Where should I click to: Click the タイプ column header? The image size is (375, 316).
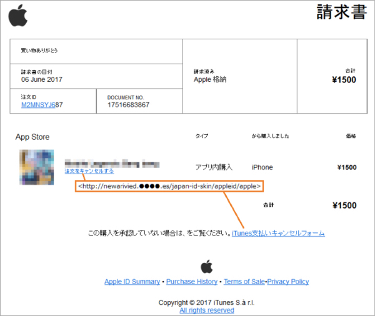click(x=202, y=136)
